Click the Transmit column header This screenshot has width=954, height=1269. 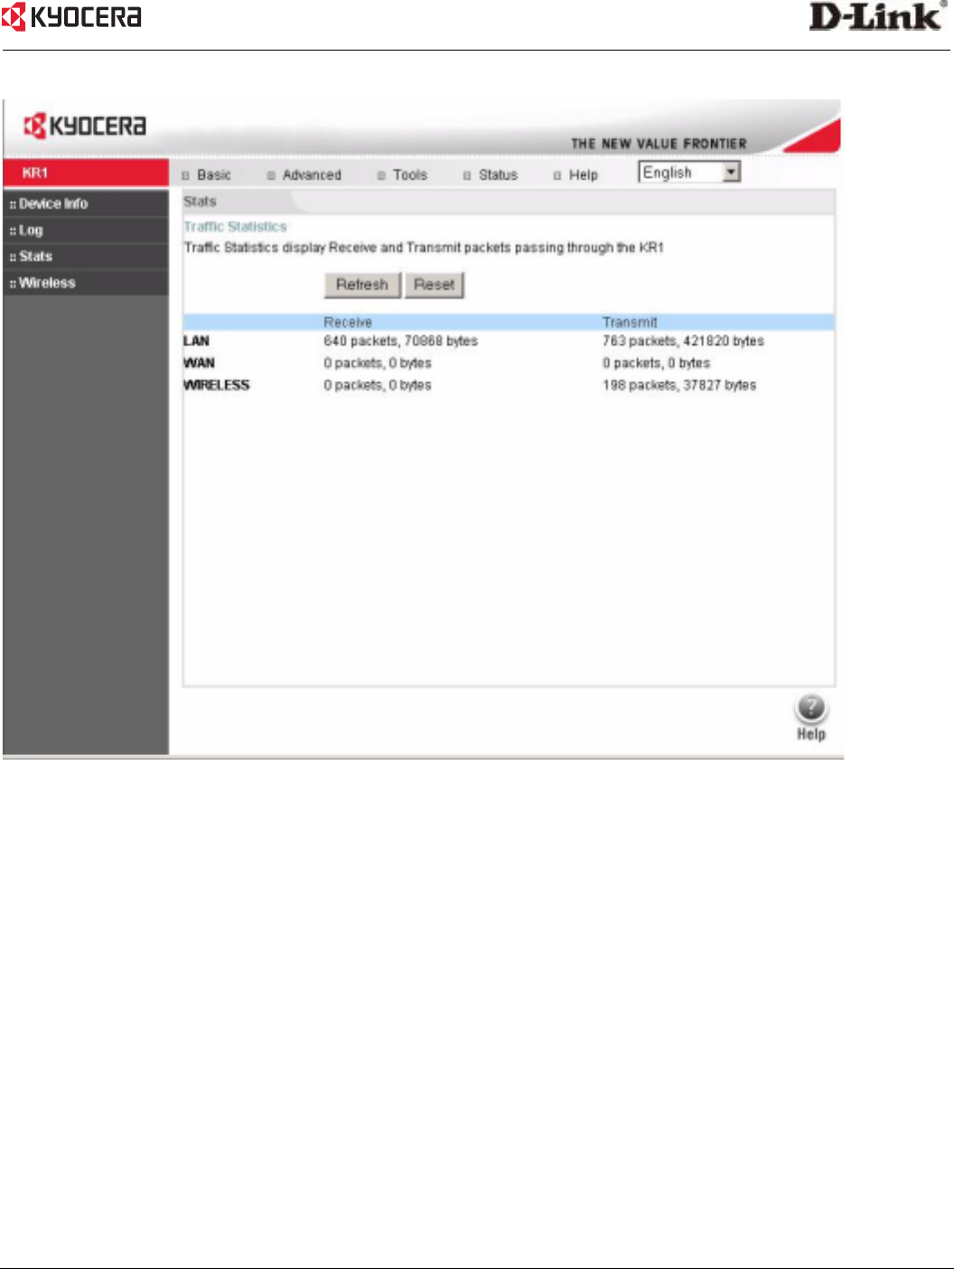click(630, 322)
